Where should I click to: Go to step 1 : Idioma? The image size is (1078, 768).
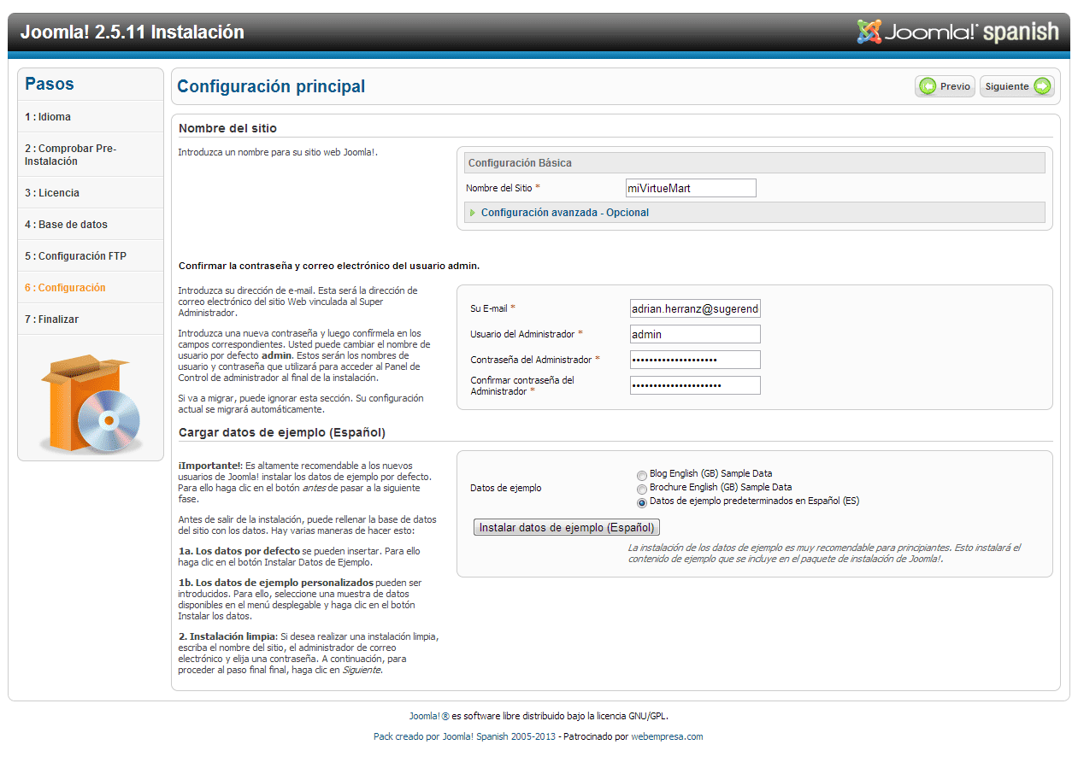(48, 117)
